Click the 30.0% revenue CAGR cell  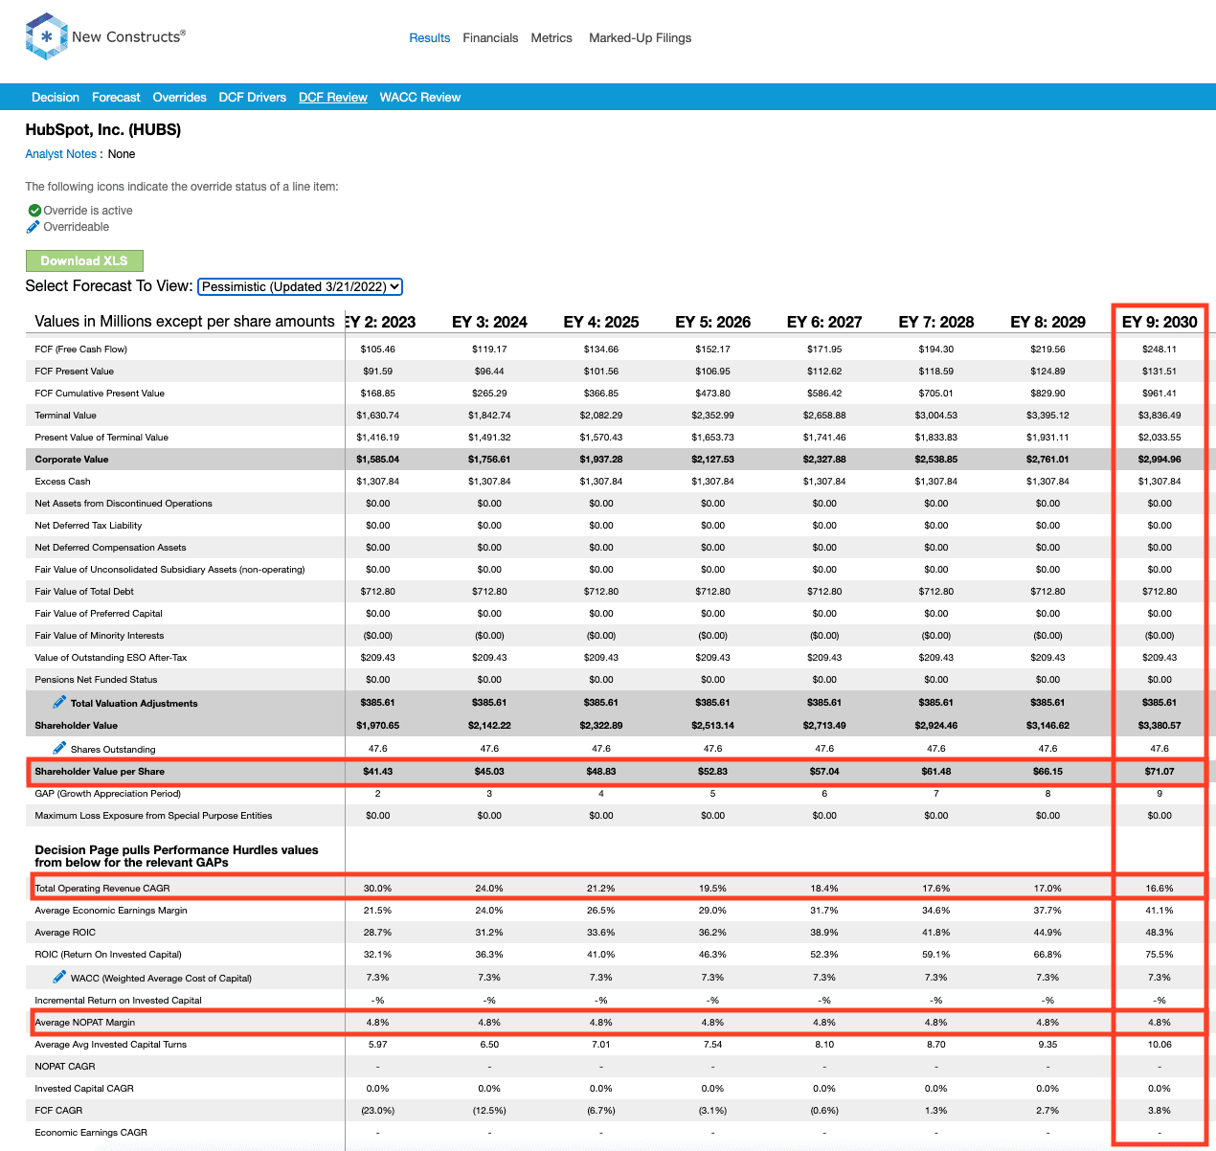pyautogui.click(x=378, y=889)
